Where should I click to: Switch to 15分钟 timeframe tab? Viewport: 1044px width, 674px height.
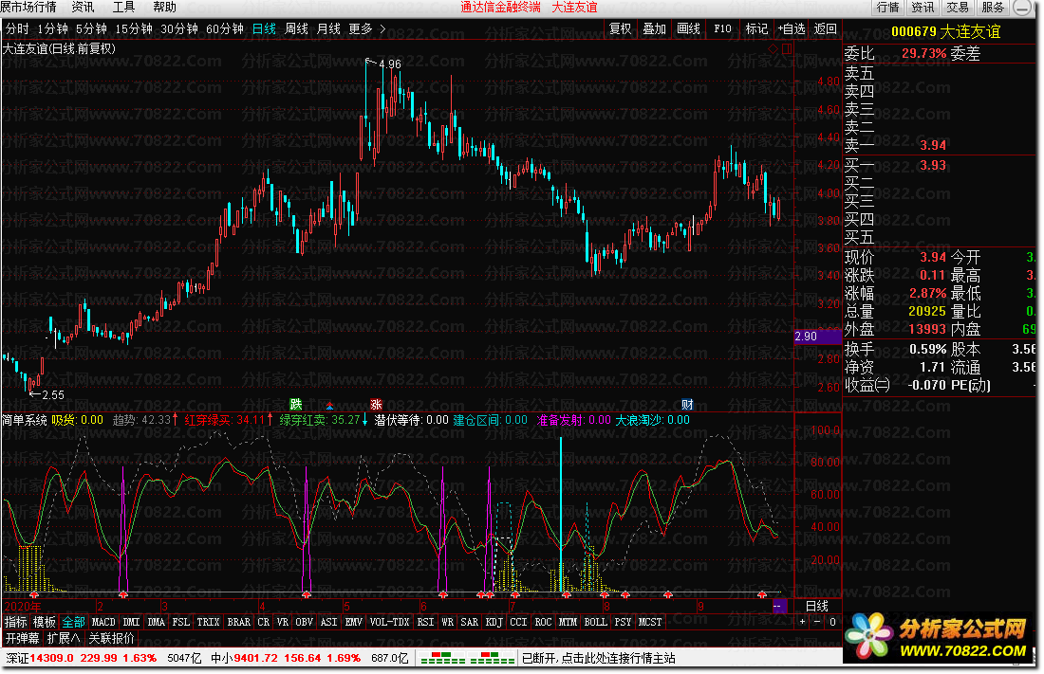[134, 28]
